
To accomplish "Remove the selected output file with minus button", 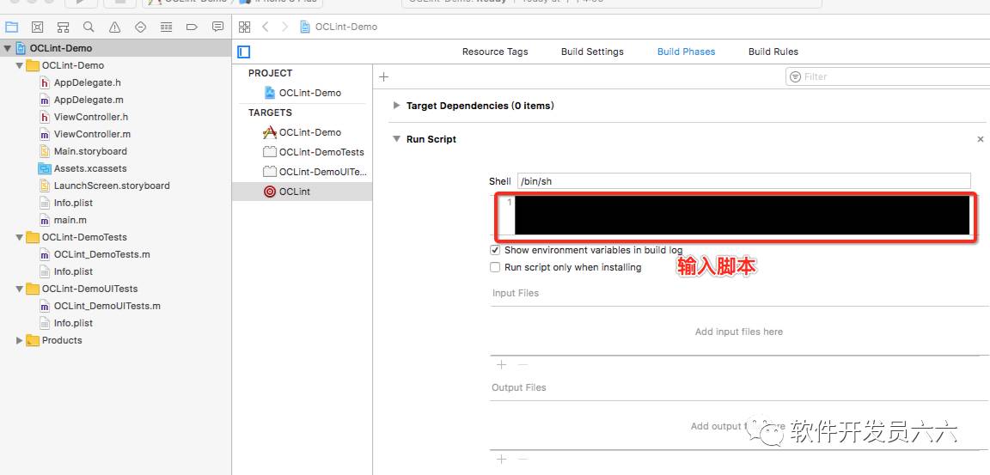I will (522, 459).
